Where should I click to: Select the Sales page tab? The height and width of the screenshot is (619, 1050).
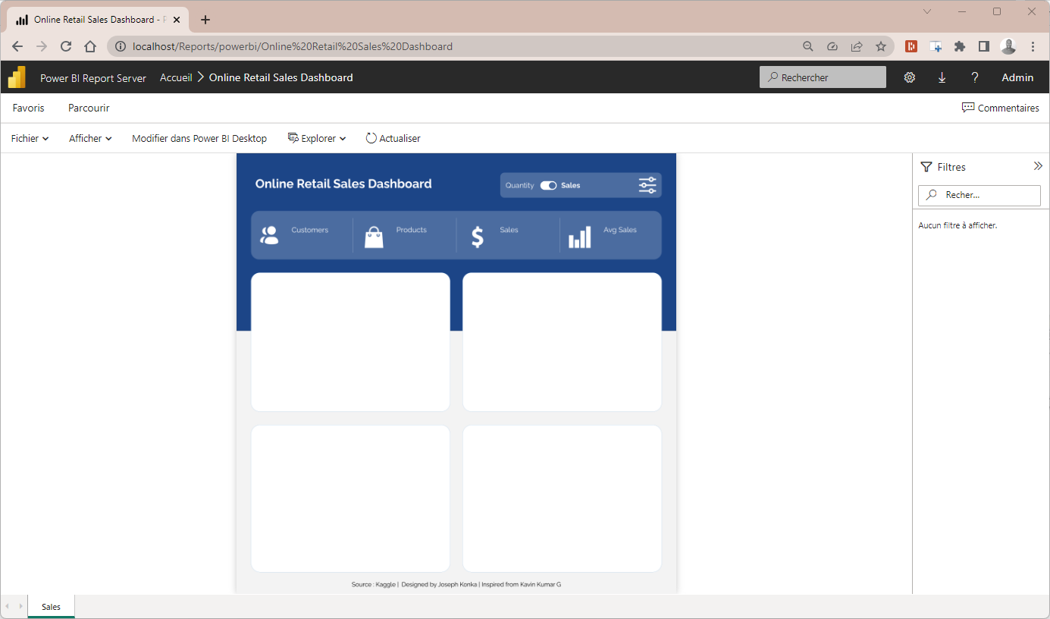click(52, 607)
